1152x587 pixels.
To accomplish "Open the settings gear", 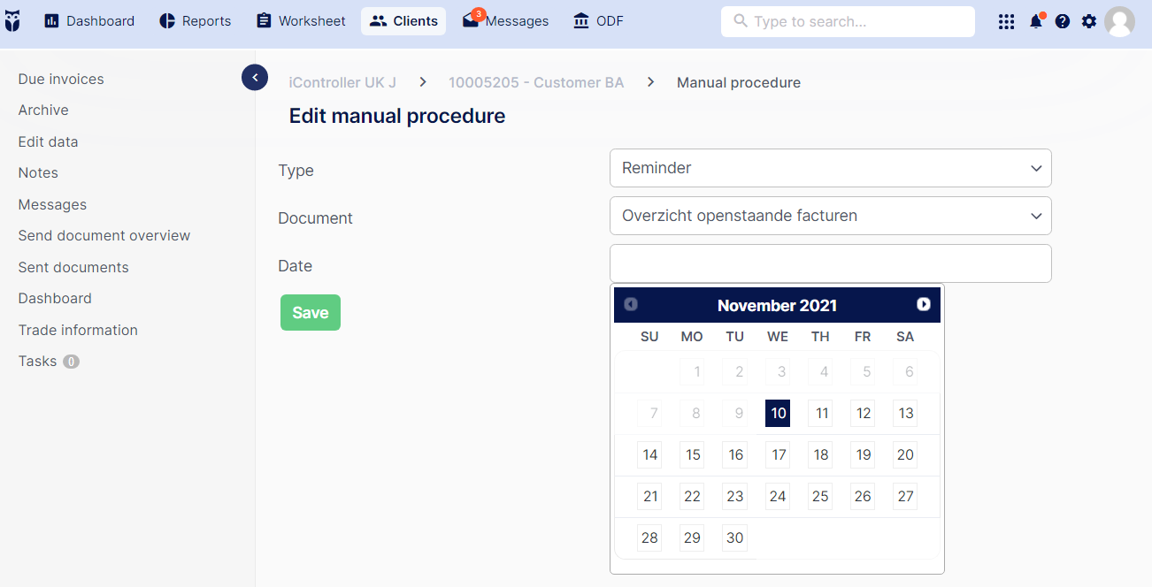I will pyautogui.click(x=1089, y=21).
